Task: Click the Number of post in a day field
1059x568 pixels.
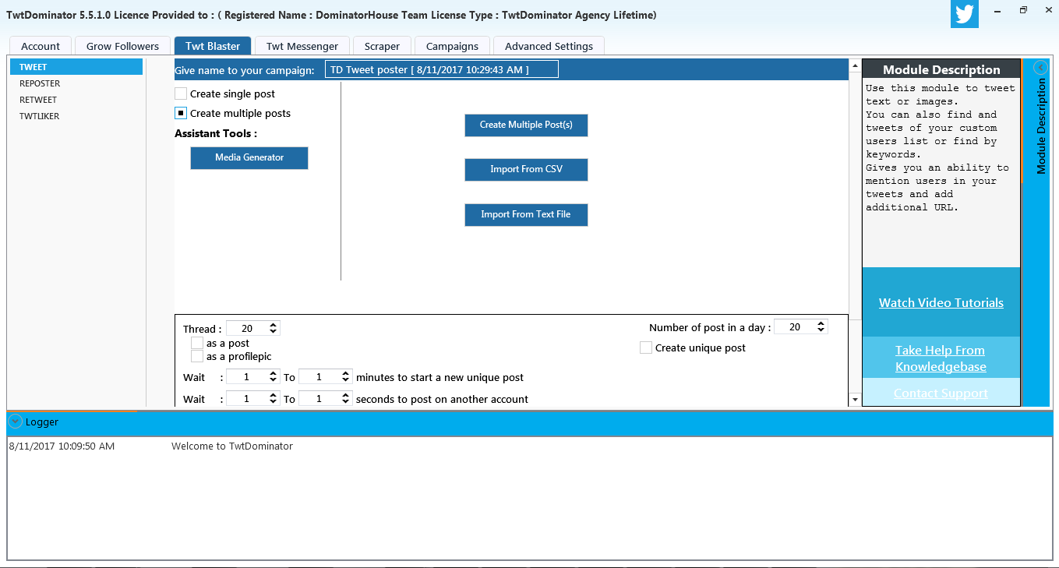Action: pos(795,327)
